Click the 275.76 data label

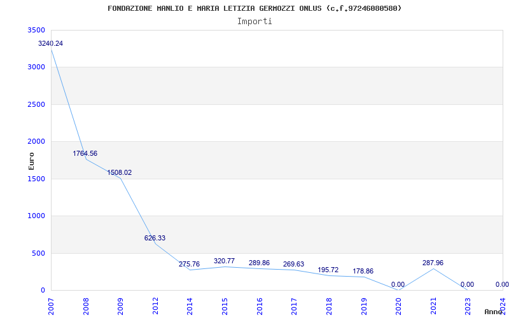point(189,264)
